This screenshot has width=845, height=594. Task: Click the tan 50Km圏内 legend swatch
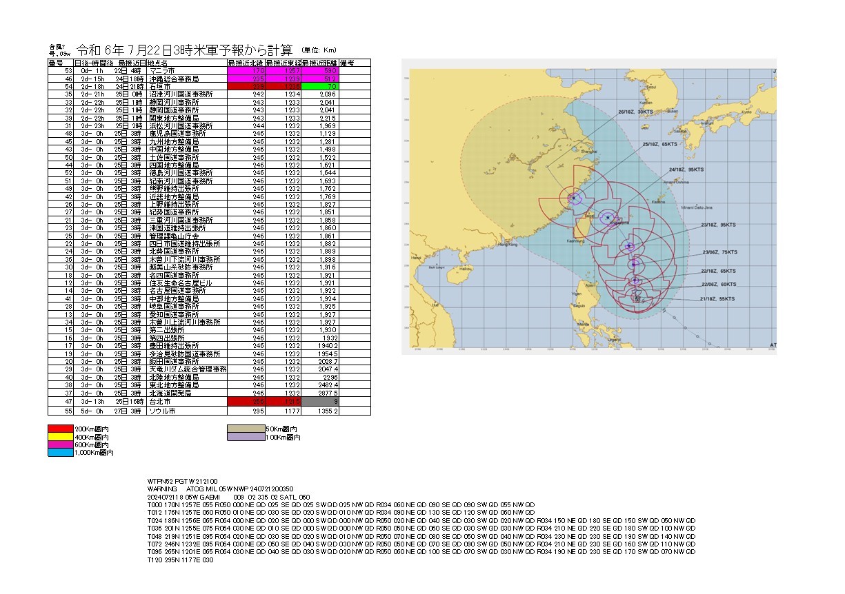coord(246,429)
